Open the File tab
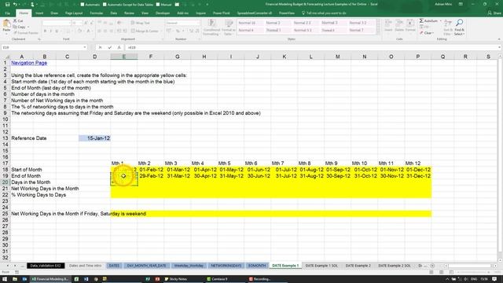The height and width of the screenshot is (283, 503). [7, 13]
